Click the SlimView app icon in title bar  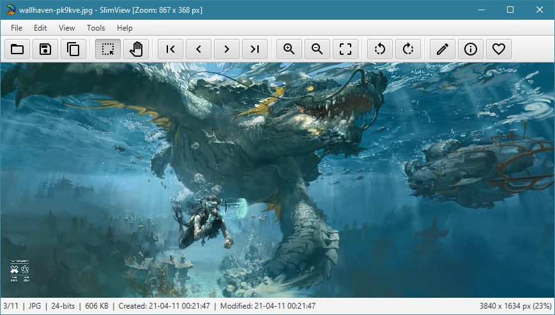click(x=11, y=10)
